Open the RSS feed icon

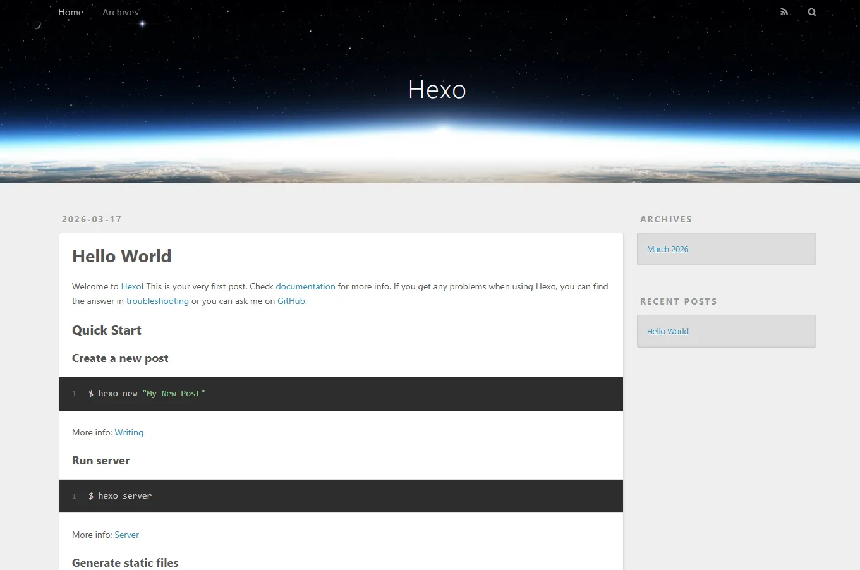point(784,12)
